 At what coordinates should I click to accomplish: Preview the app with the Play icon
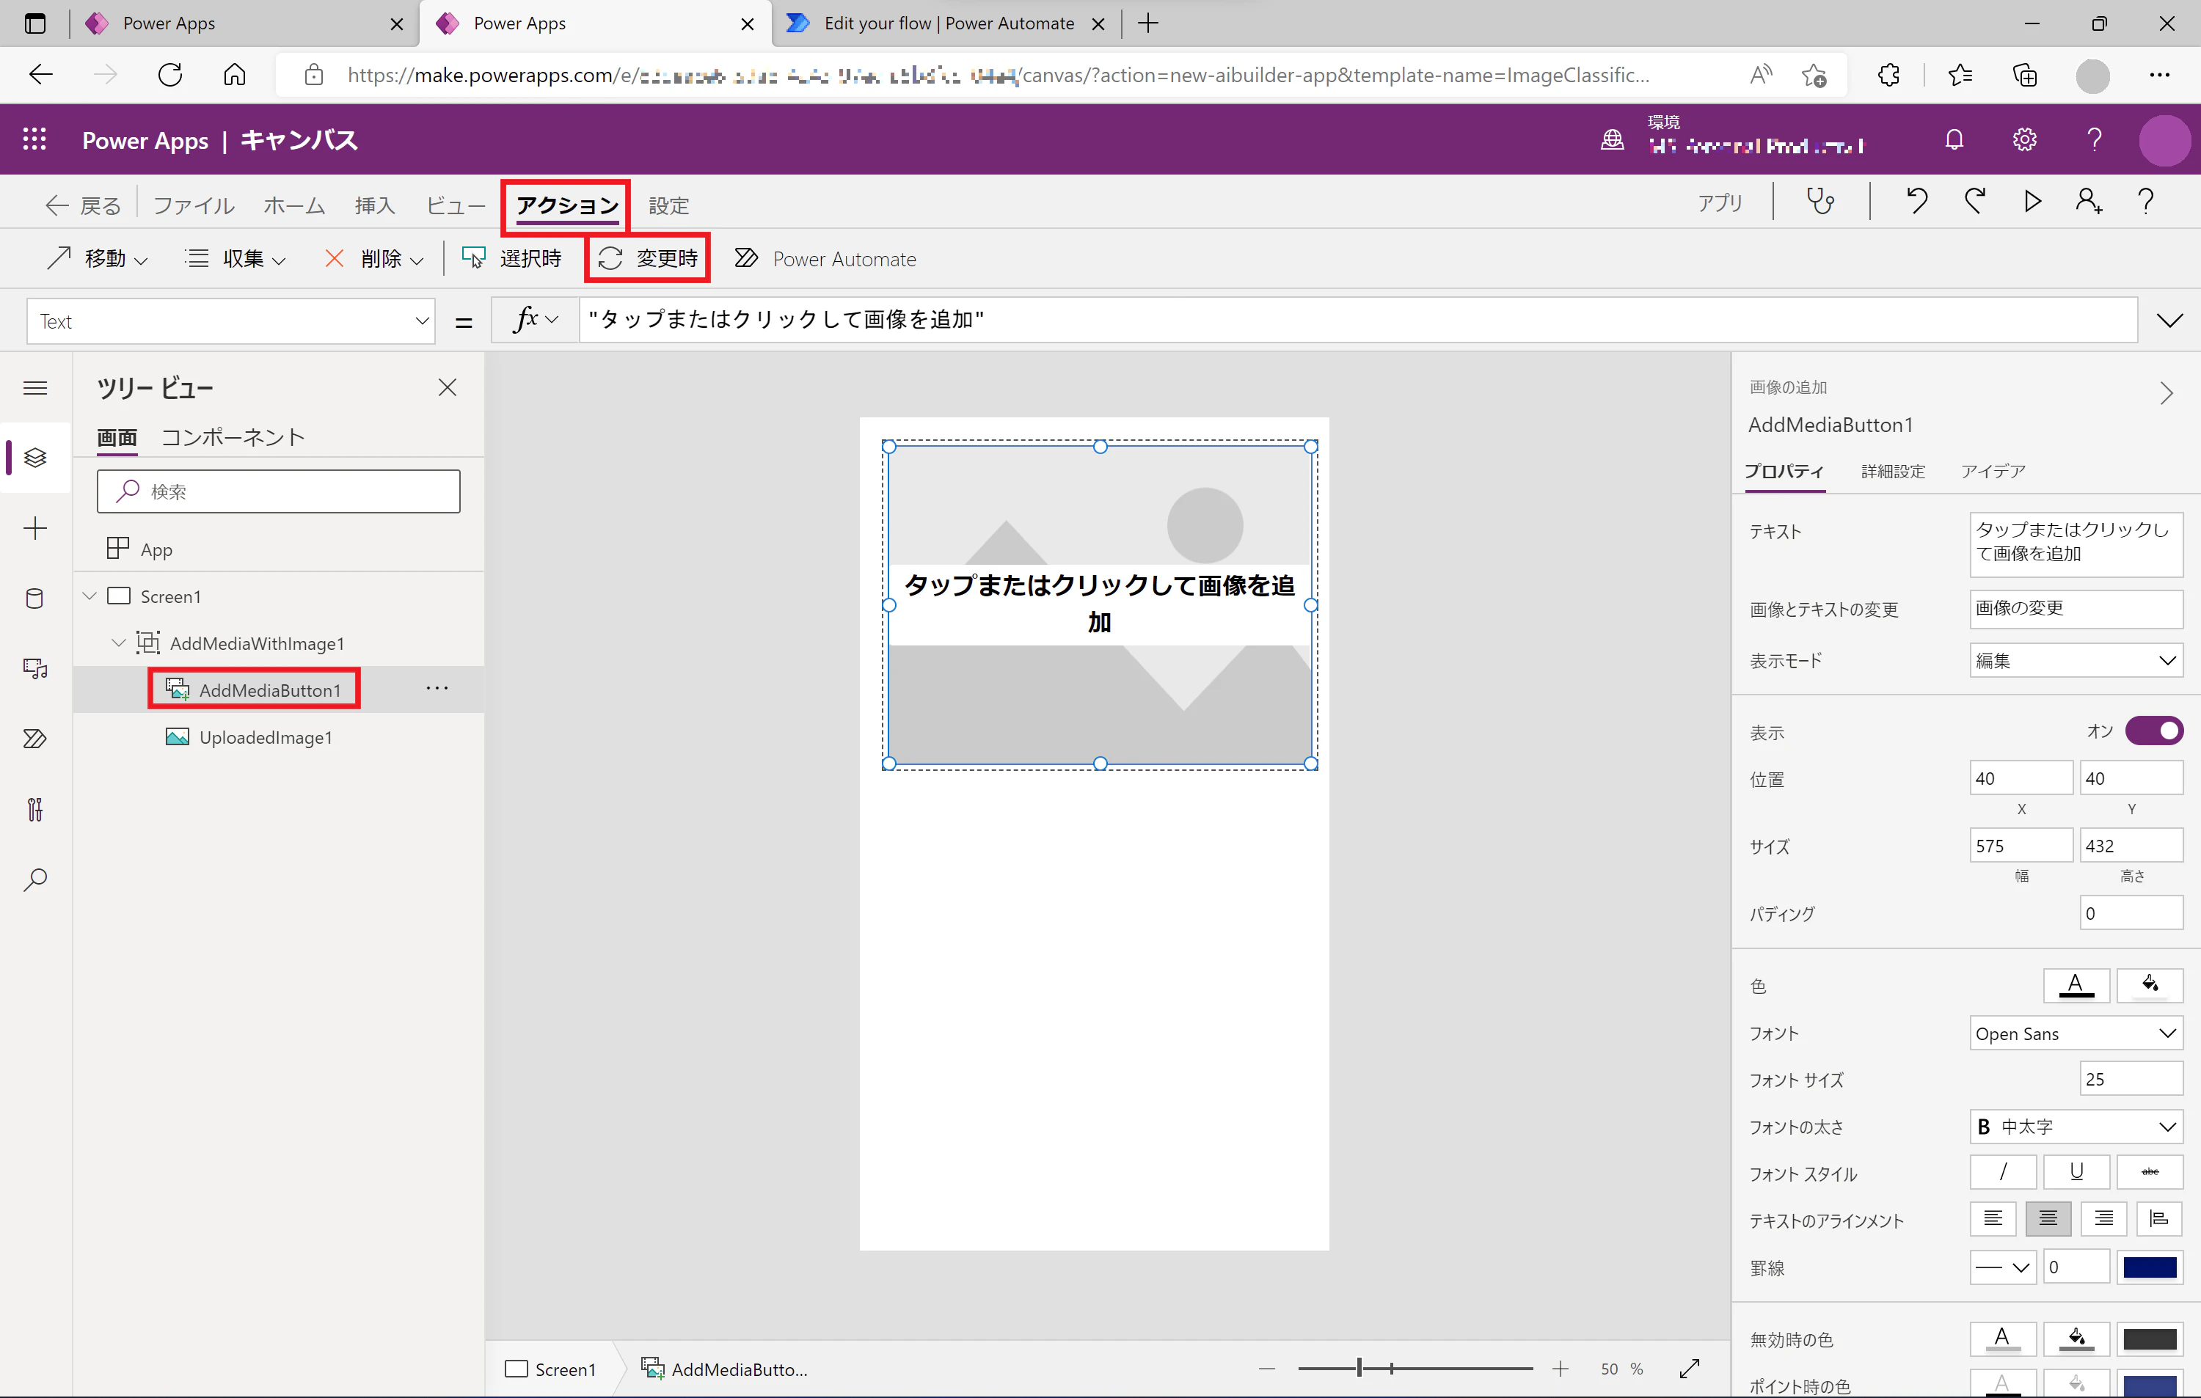click(2032, 201)
